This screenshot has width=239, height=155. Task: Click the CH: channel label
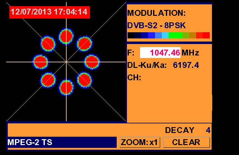(134, 77)
